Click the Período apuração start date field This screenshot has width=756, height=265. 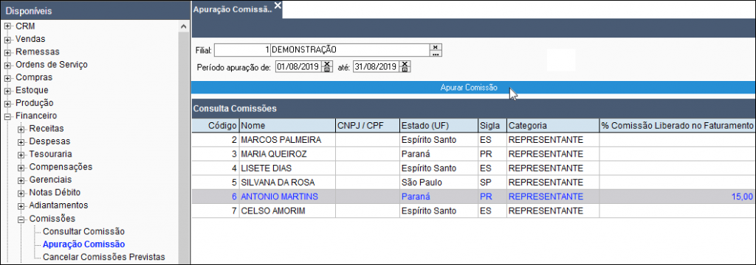[298, 67]
